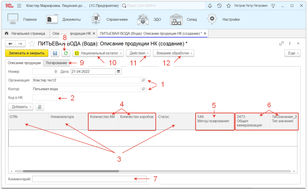Select the Логирование tab
The width and height of the screenshot is (307, 189).
pos(56,63)
